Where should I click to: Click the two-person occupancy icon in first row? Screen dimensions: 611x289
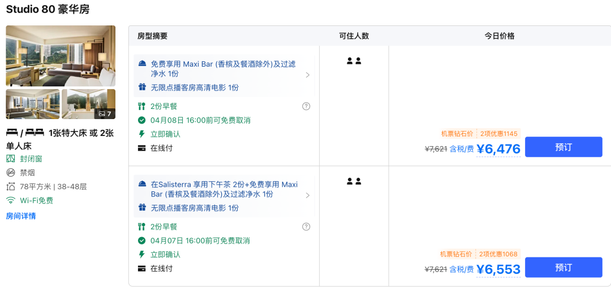(354, 61)
